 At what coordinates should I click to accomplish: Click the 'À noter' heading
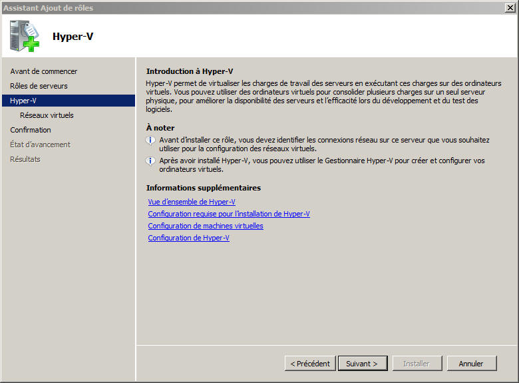pyautogui.click(x=160, y=128)
